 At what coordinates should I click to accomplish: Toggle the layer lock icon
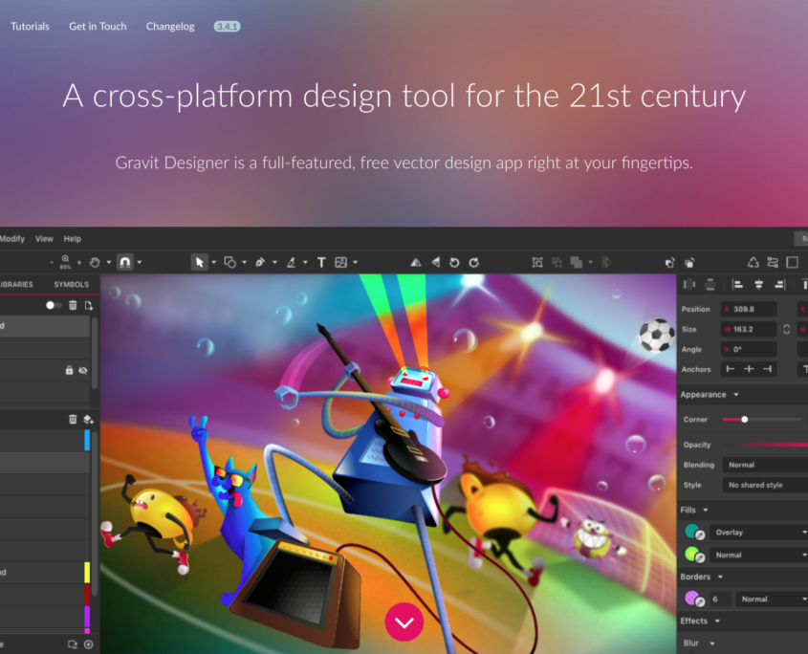pos(69,370)
